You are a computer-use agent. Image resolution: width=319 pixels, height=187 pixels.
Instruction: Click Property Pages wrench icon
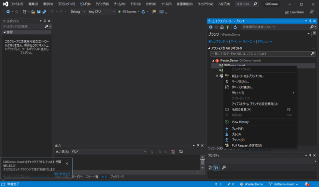pyautogui.click(x=224, y=168)
